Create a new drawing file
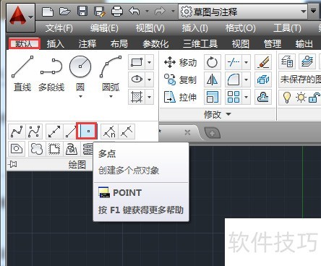The height and width of the screenshot is (266, 321). pos(48,12)
